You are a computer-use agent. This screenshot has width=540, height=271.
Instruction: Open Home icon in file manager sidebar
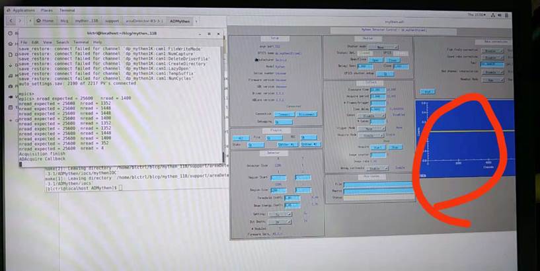click(x=11, y=44)
